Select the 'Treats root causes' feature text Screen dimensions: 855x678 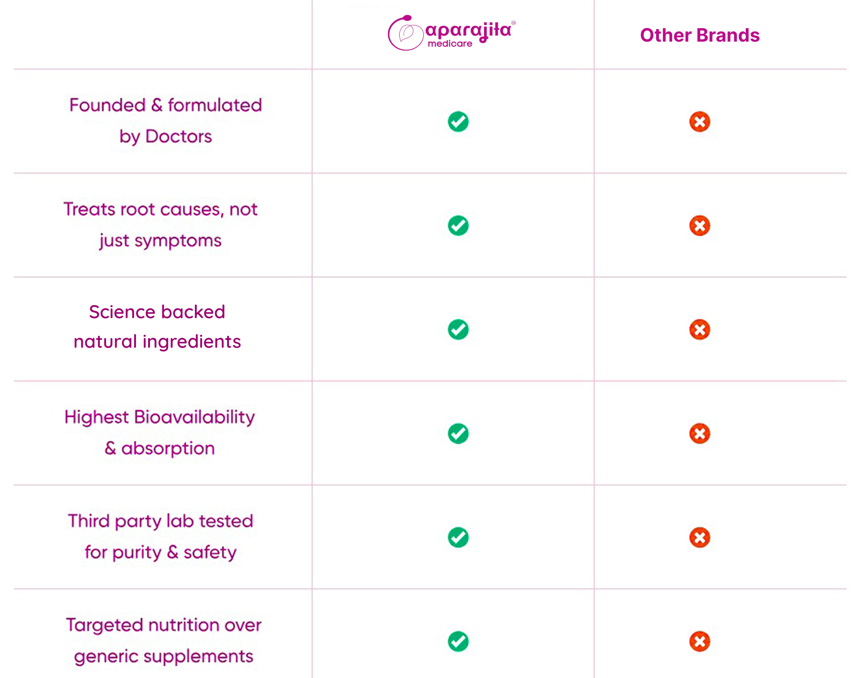160,225
